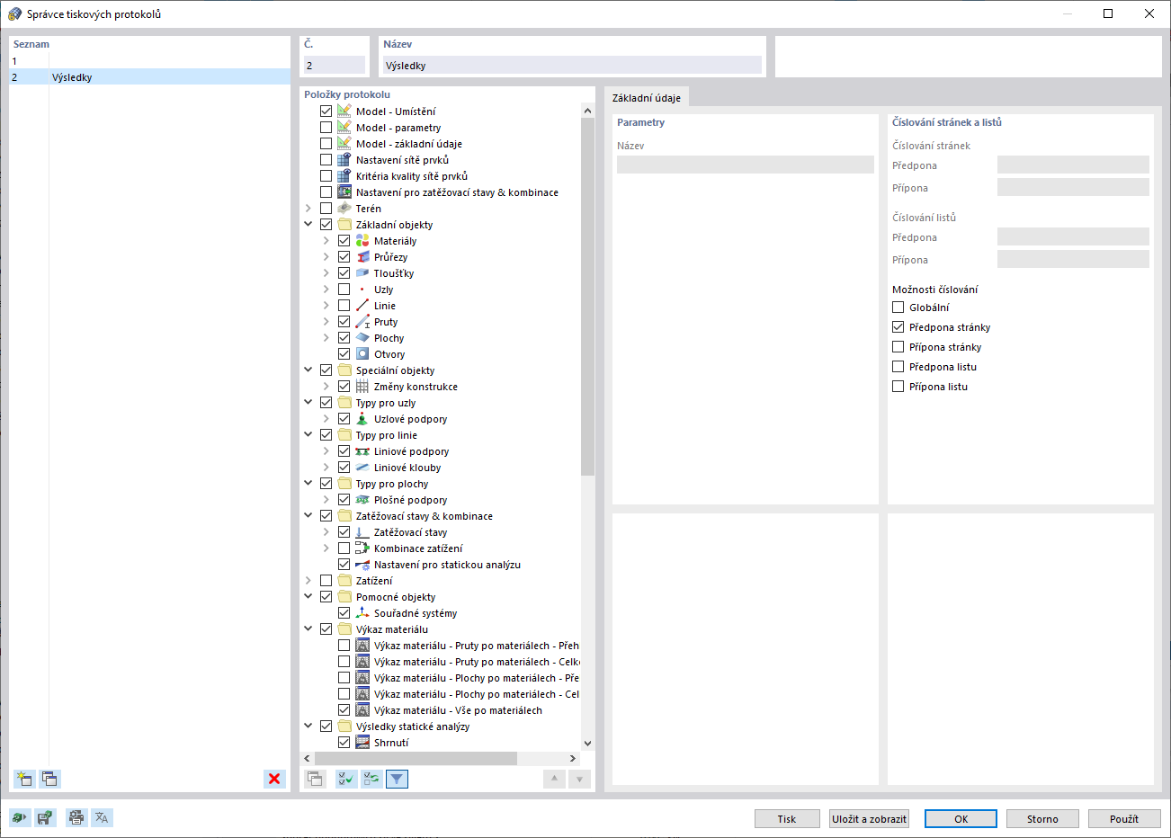Click the page numbering Předpona field
This screenshot has width=1171, height=838.
tap(1073, 165)
